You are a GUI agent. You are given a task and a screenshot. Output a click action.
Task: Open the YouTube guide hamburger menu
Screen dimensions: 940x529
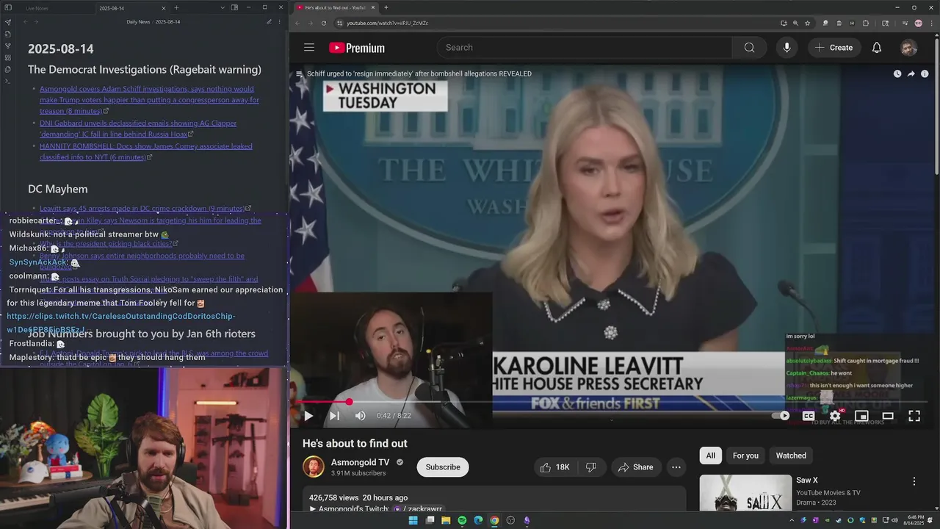(309, 48)
